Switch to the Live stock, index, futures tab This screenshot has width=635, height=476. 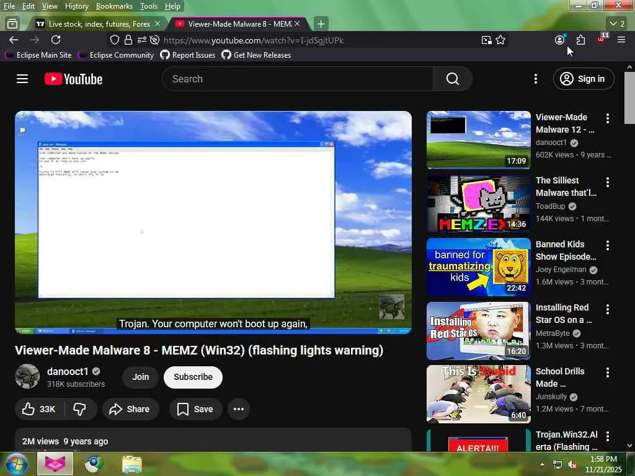pyautogui.click(x=98, y=24)
